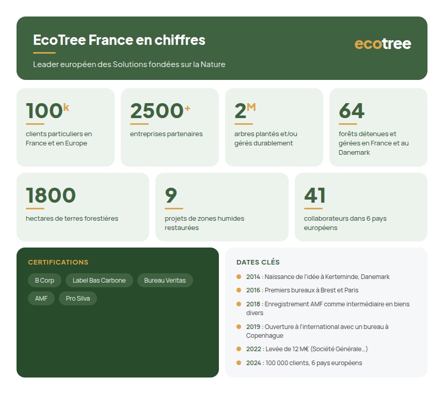Viewport: 444px width, 394px height.
Task: Select the Label Bas Carbone badge
Action: point(99,281)
